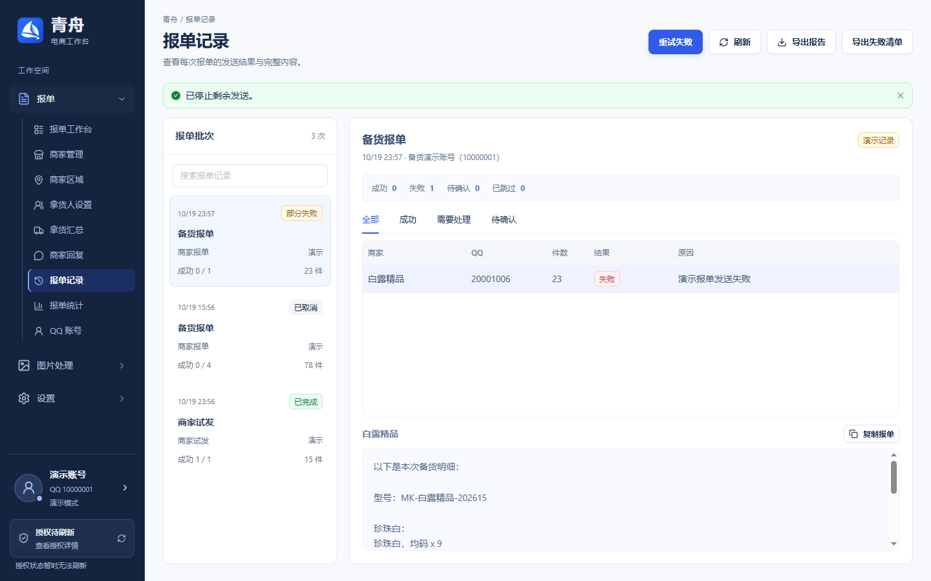
Task: Click the scroll down arrow of content box
Action: (x=894, y=544)
